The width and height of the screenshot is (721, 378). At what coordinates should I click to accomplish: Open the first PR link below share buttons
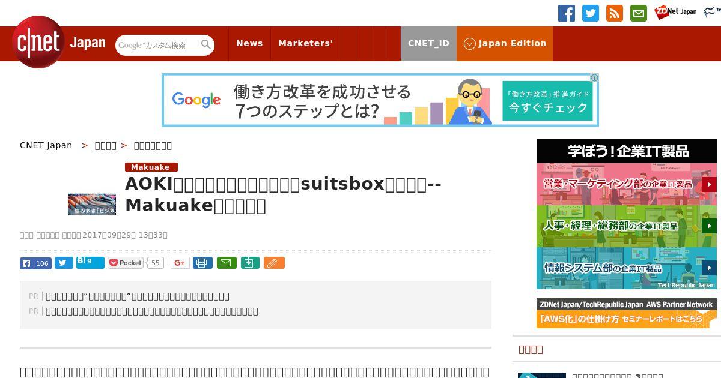click(138, 296)
